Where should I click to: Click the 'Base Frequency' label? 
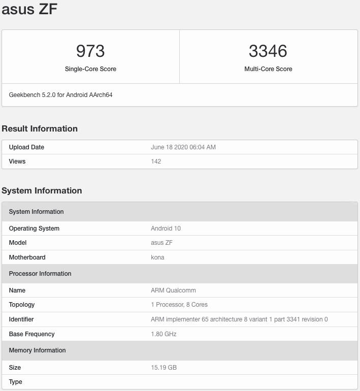(31, 334)
